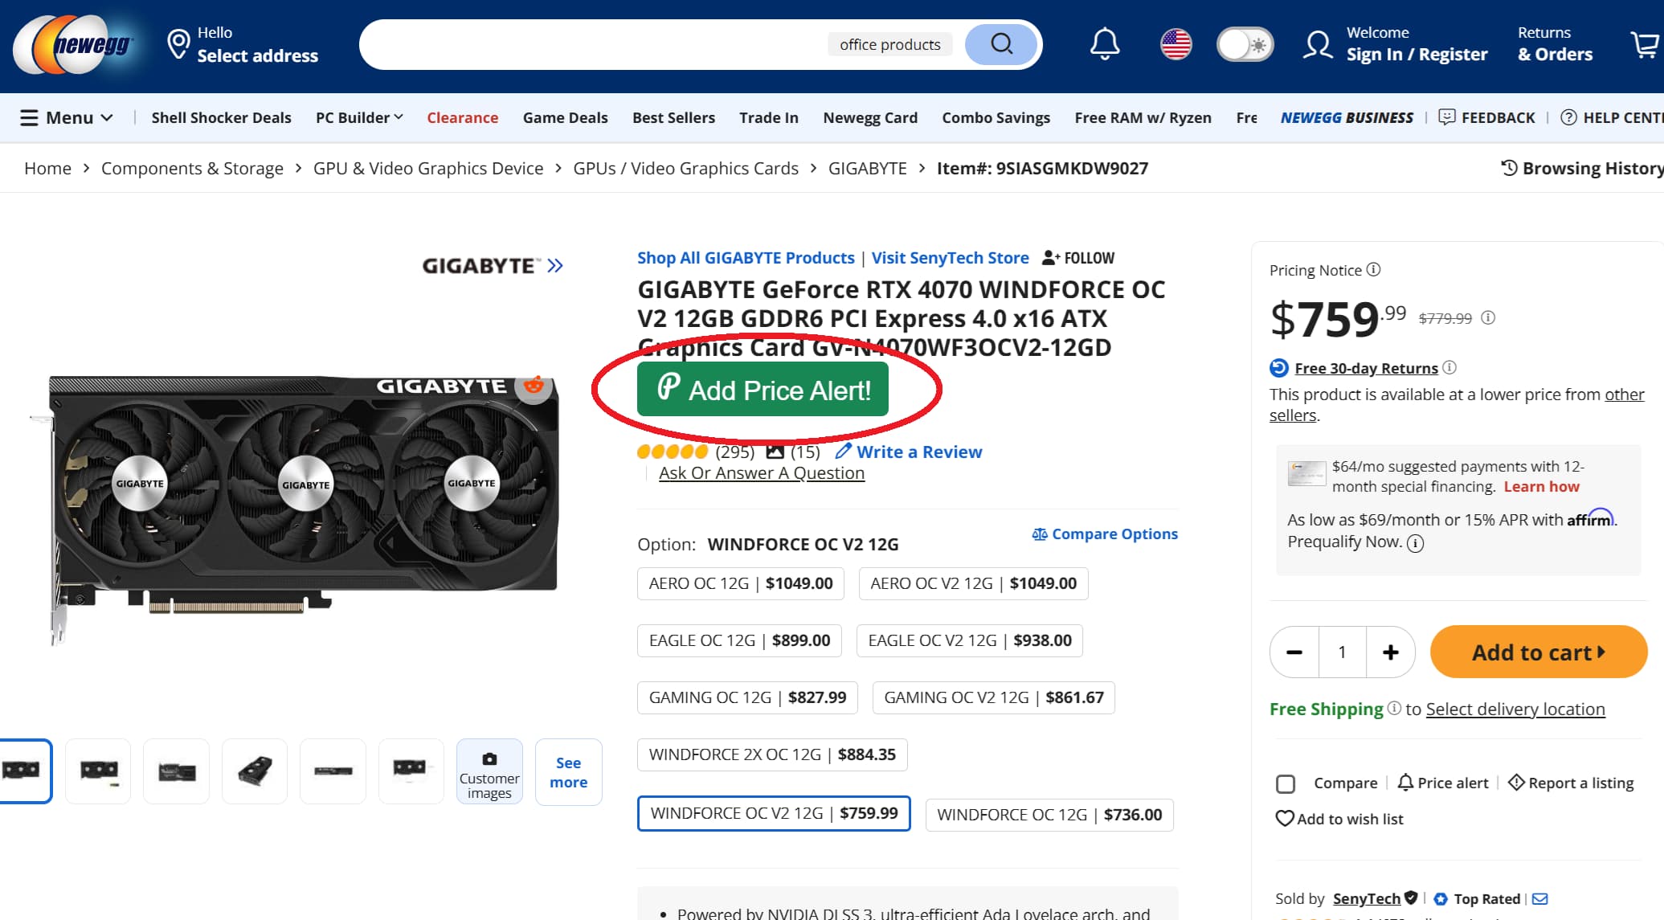The width and height of the screenshot is (1664, 920).
Task: Check the Compare checkbox
Action: (x=1286, y=783)
